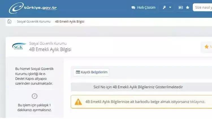Click the clock duration icon
The width and height of the screenshot is (212, 119).
(34, 96)
